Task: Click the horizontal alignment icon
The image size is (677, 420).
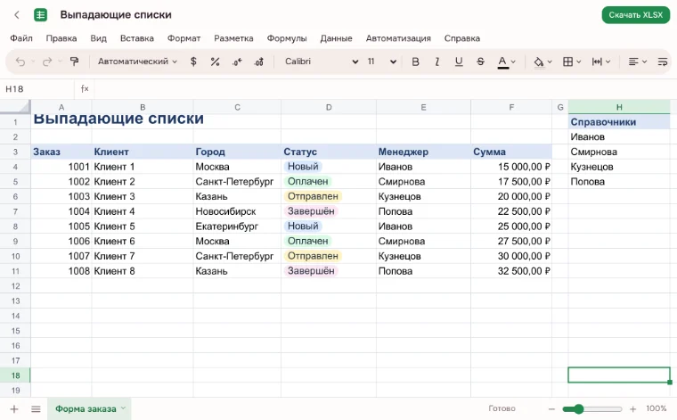Action: [633, 62]
